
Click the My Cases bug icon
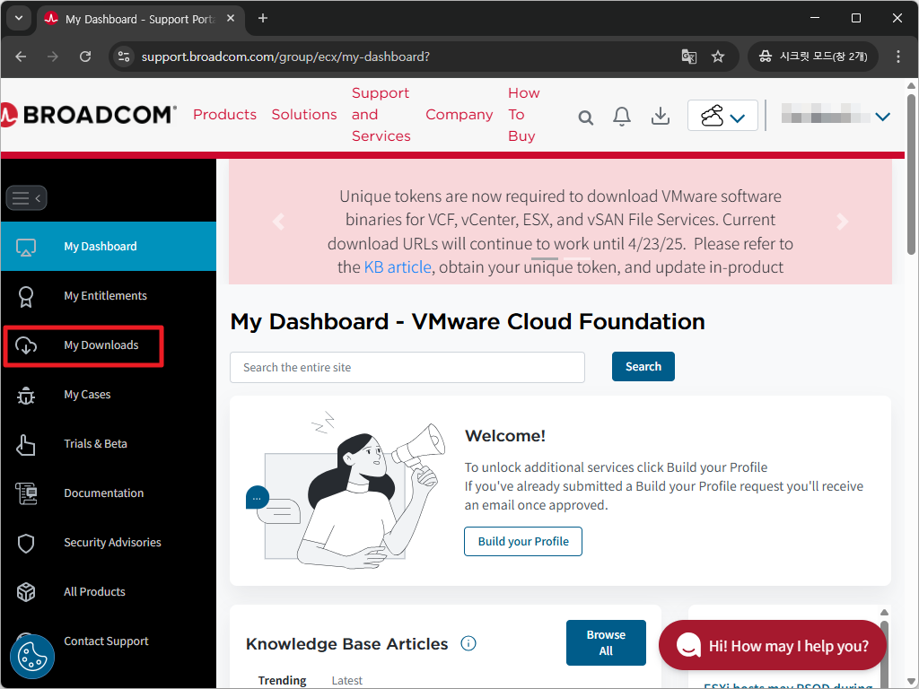(x=26, y=396)
